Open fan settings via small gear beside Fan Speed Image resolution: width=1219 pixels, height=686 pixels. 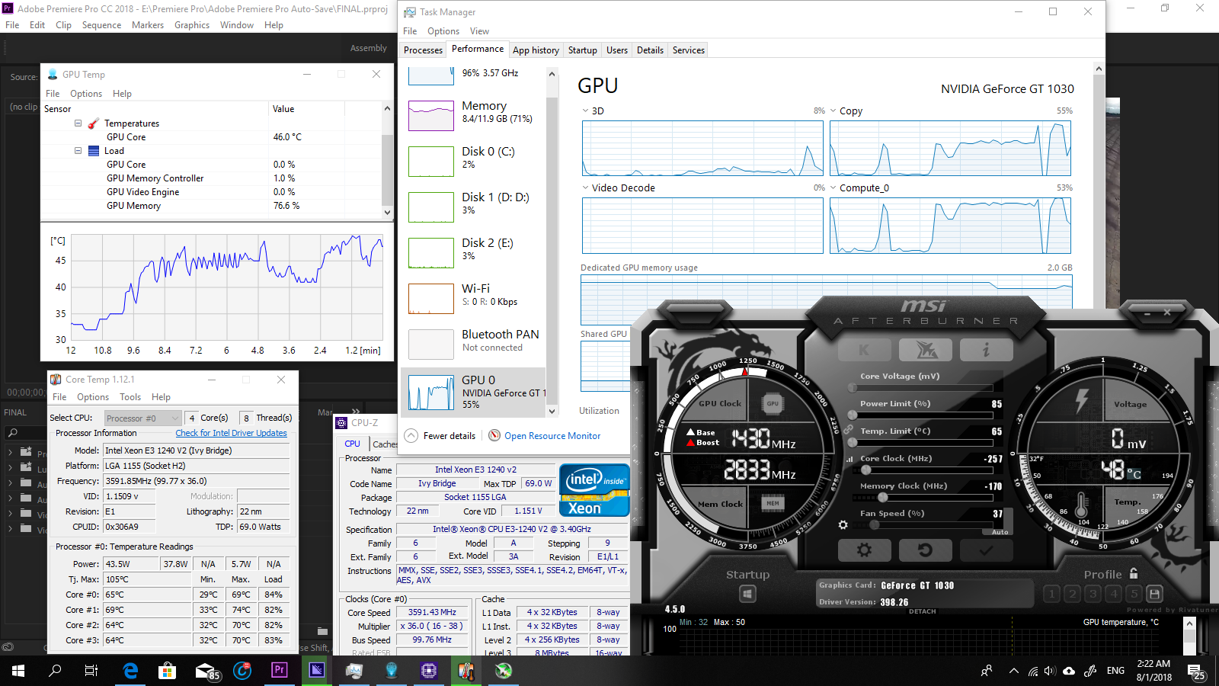(x=843, y=524)
